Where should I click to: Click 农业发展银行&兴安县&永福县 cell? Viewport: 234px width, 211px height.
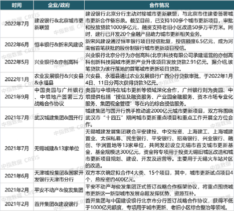59,79
